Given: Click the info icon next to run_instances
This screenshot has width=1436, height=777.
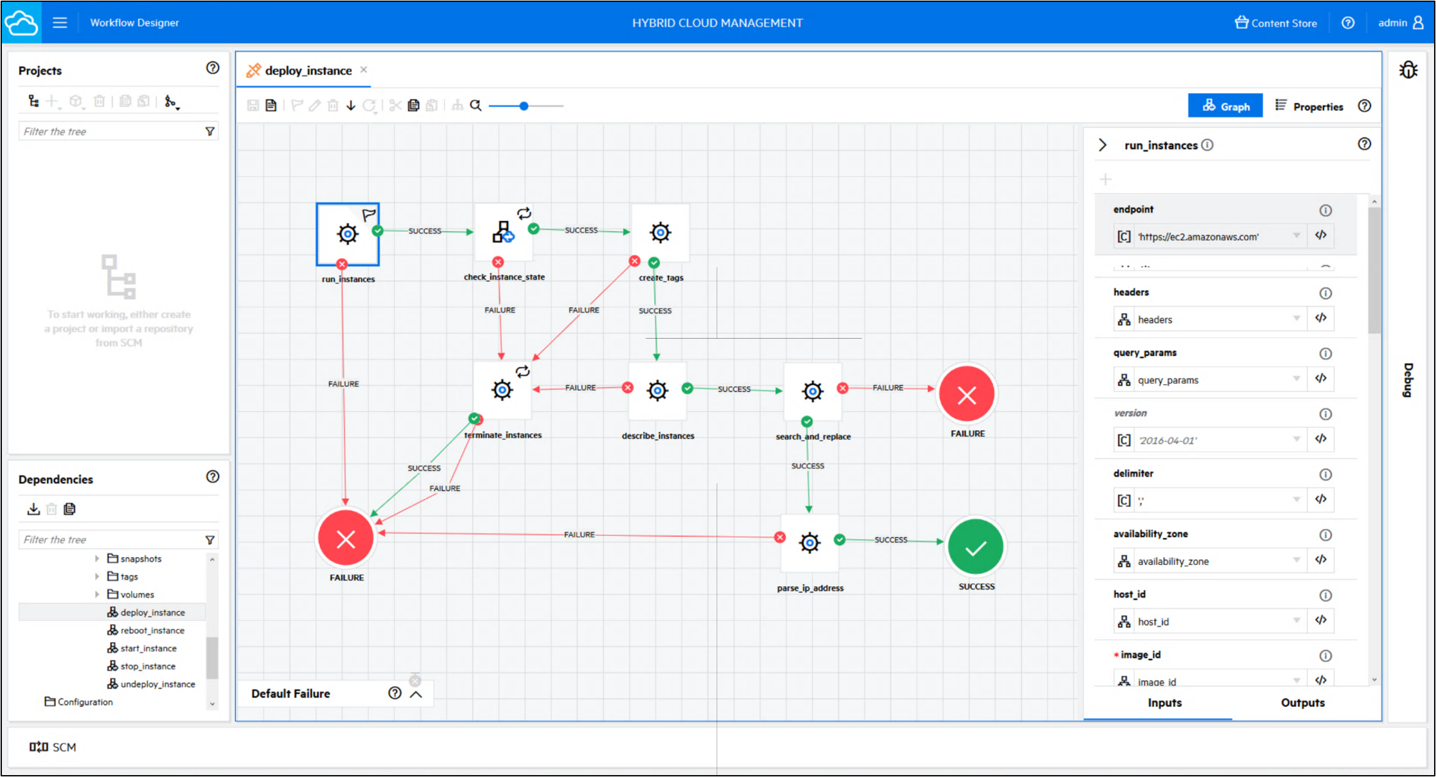Looking at the screenshot, I should (x=1207, y=145).
